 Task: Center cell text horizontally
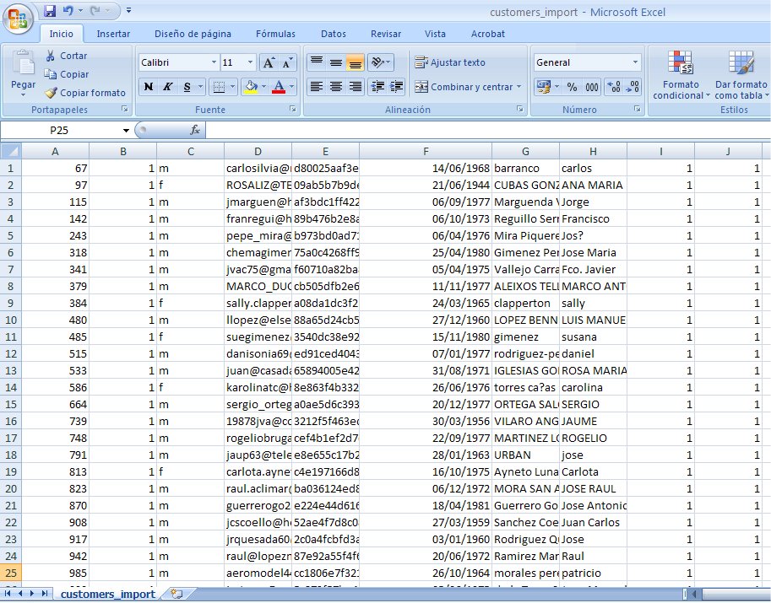point(336,87)
